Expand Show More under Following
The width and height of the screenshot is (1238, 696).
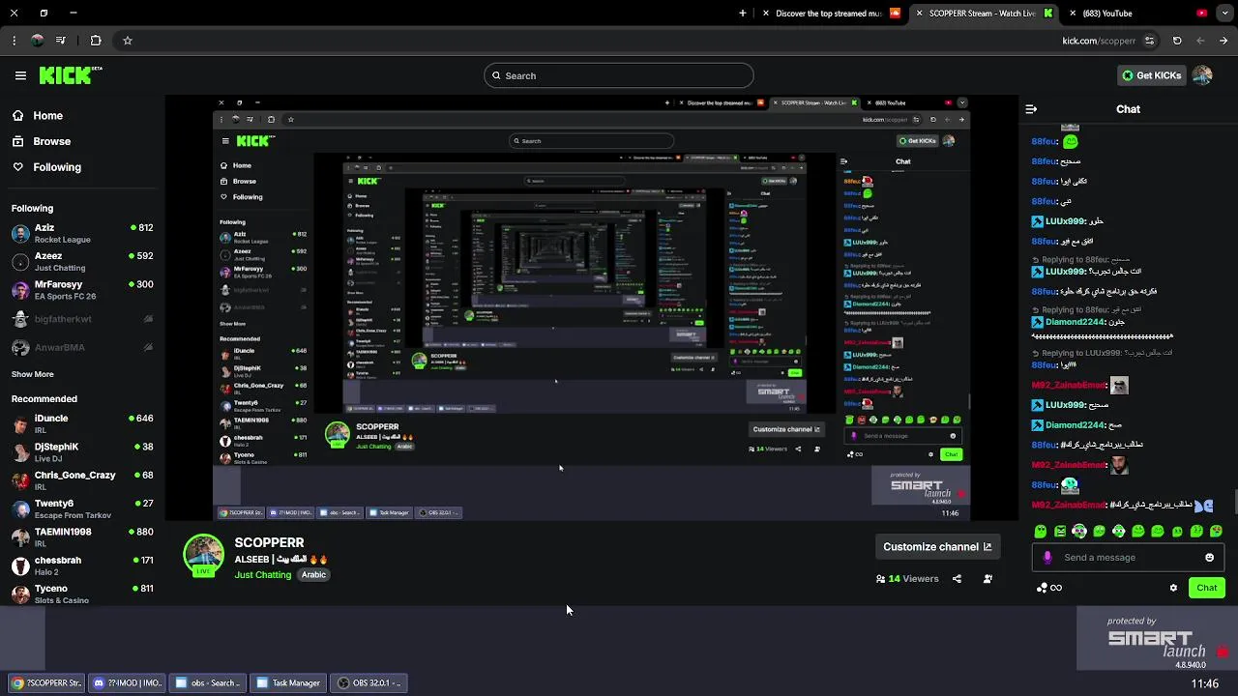coord(33,374)
